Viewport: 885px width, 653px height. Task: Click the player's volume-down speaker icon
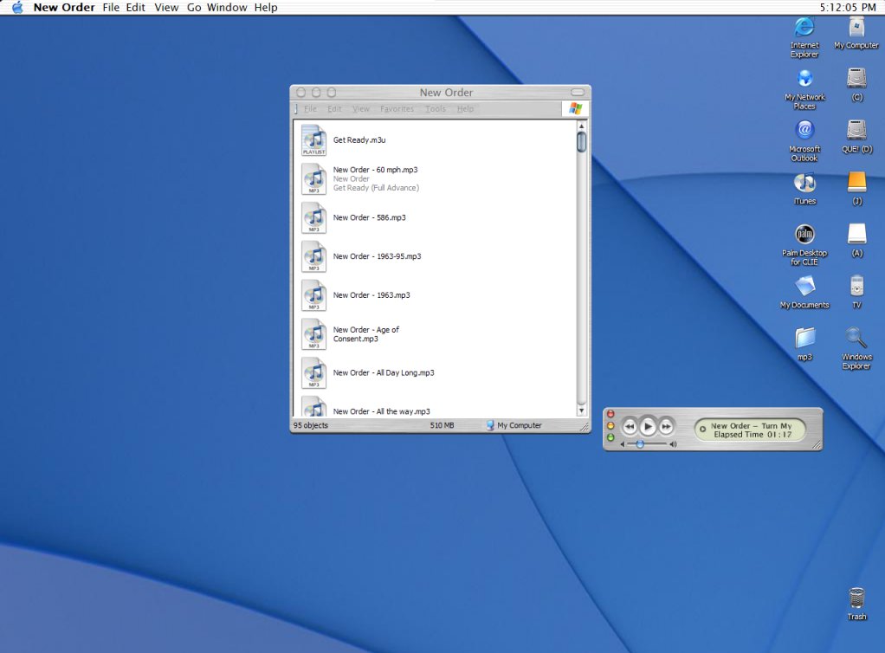coord(623,445)
